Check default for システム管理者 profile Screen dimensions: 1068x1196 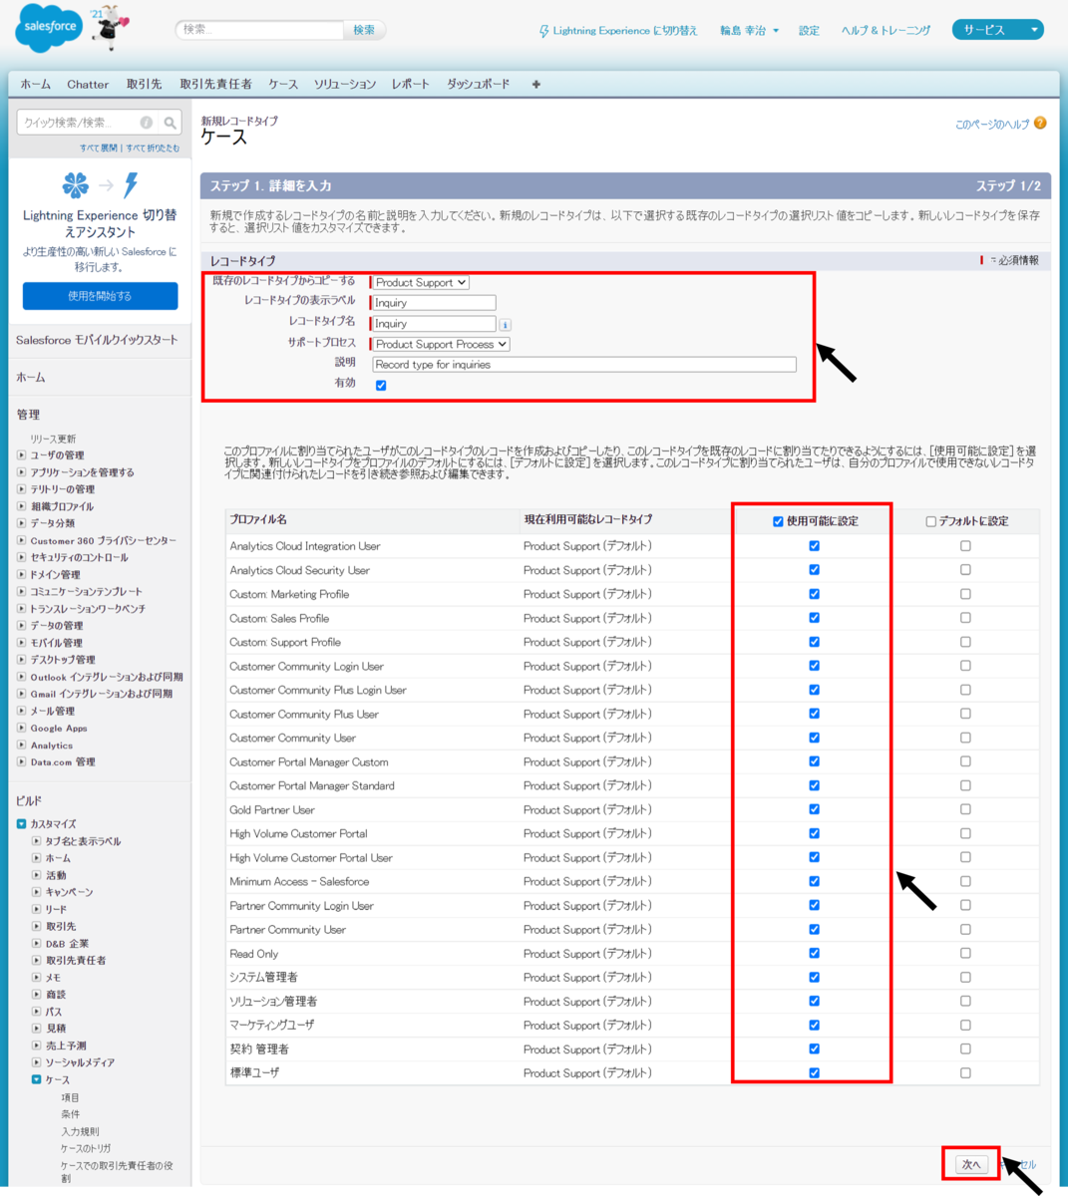pos(964,978)
